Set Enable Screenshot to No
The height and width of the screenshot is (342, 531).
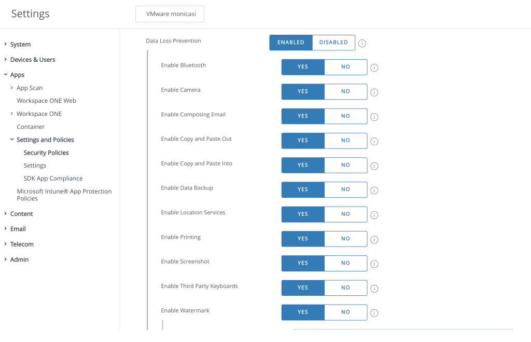pyautogui.click(x=345, y=263)
